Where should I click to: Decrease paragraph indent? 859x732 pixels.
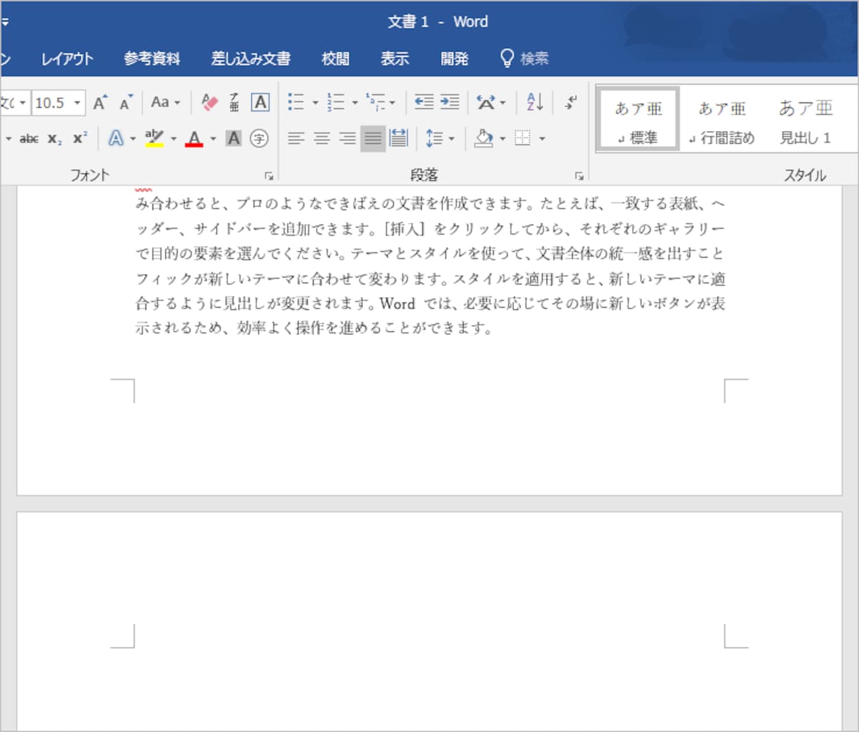pos(424,102)
